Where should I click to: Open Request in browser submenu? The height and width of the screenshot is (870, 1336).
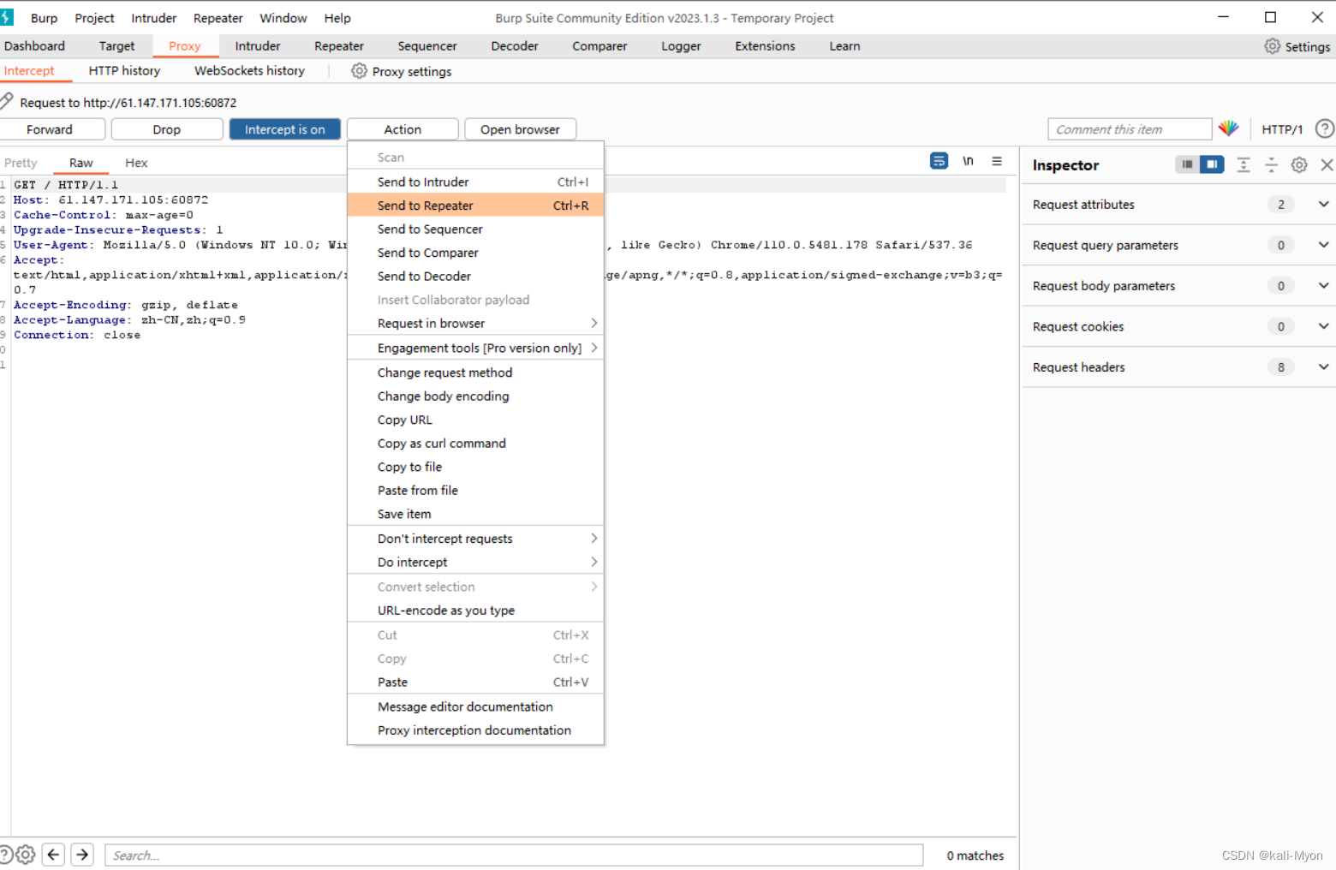475,323
